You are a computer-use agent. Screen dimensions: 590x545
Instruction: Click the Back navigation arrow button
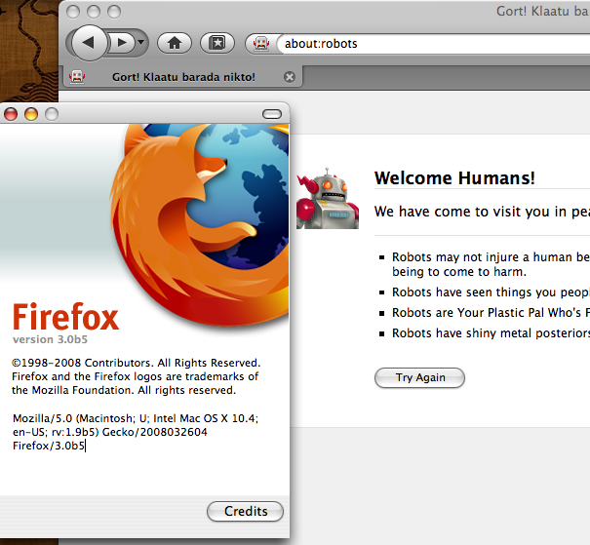(89, 43)
